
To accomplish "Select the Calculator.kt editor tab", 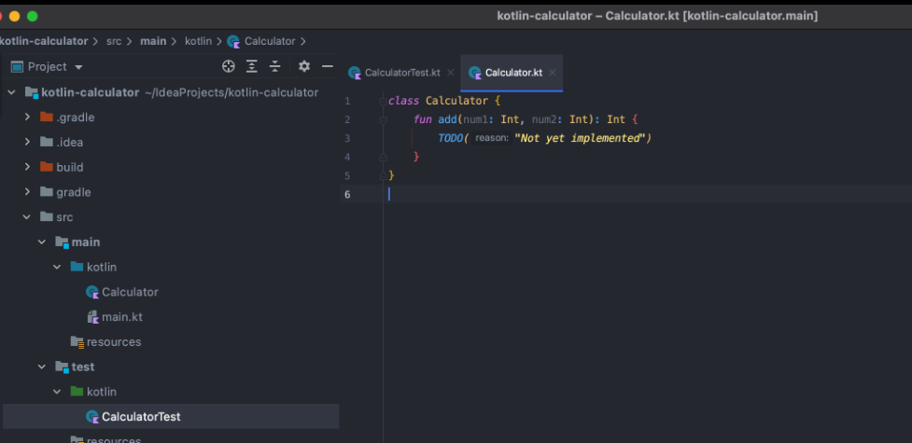I will (x=513, y=73).
